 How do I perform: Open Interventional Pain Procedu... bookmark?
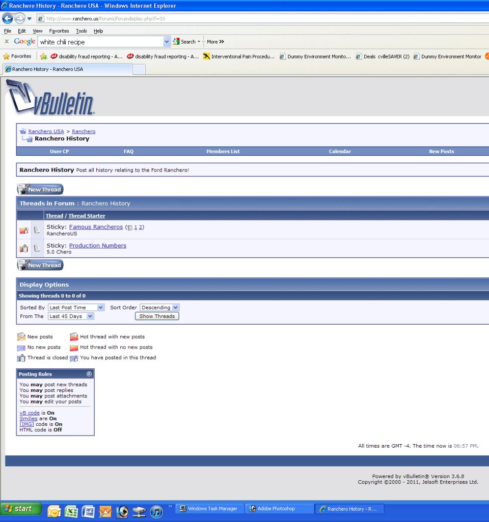tap(239, 56)
